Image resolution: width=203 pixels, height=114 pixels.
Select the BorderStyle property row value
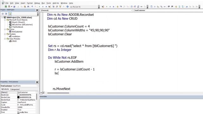pyautogui.click(x=26, y=100)
